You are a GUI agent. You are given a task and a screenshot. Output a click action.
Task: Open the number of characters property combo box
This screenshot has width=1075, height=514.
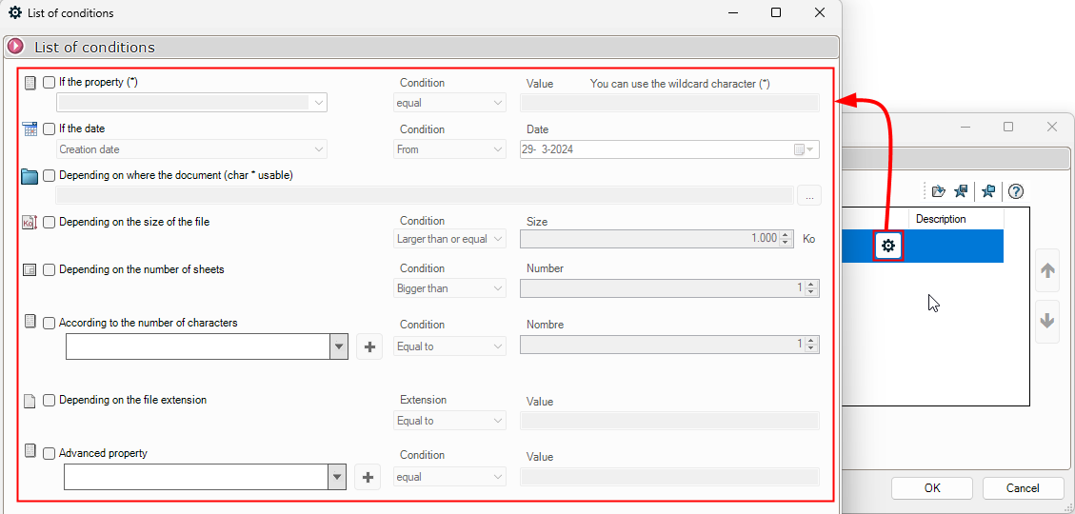click(207, 346)
